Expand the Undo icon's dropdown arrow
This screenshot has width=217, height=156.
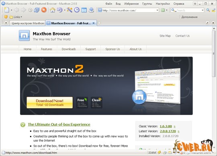[65, 10]
